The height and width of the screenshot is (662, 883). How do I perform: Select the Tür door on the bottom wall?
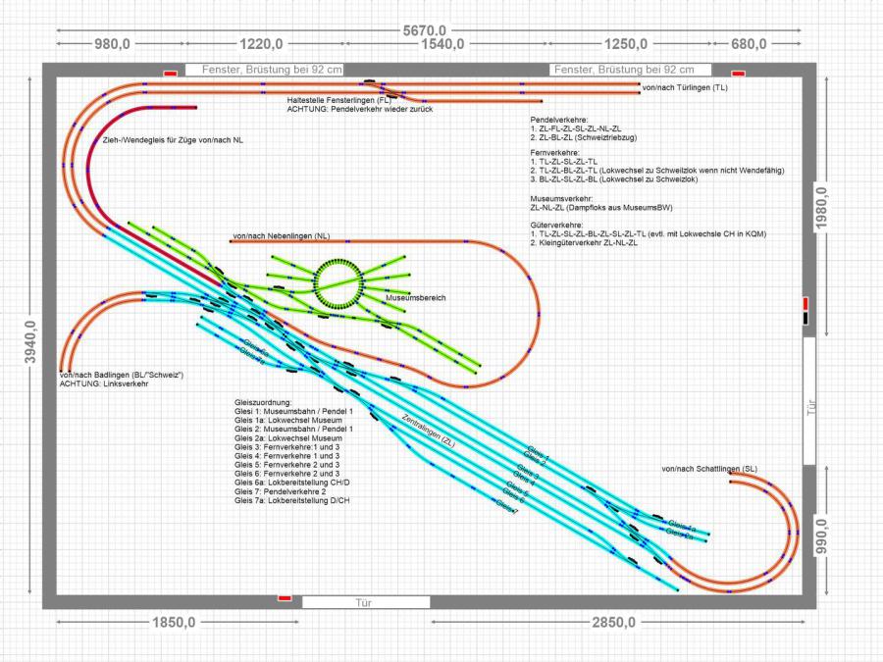(x=364, y=601)
